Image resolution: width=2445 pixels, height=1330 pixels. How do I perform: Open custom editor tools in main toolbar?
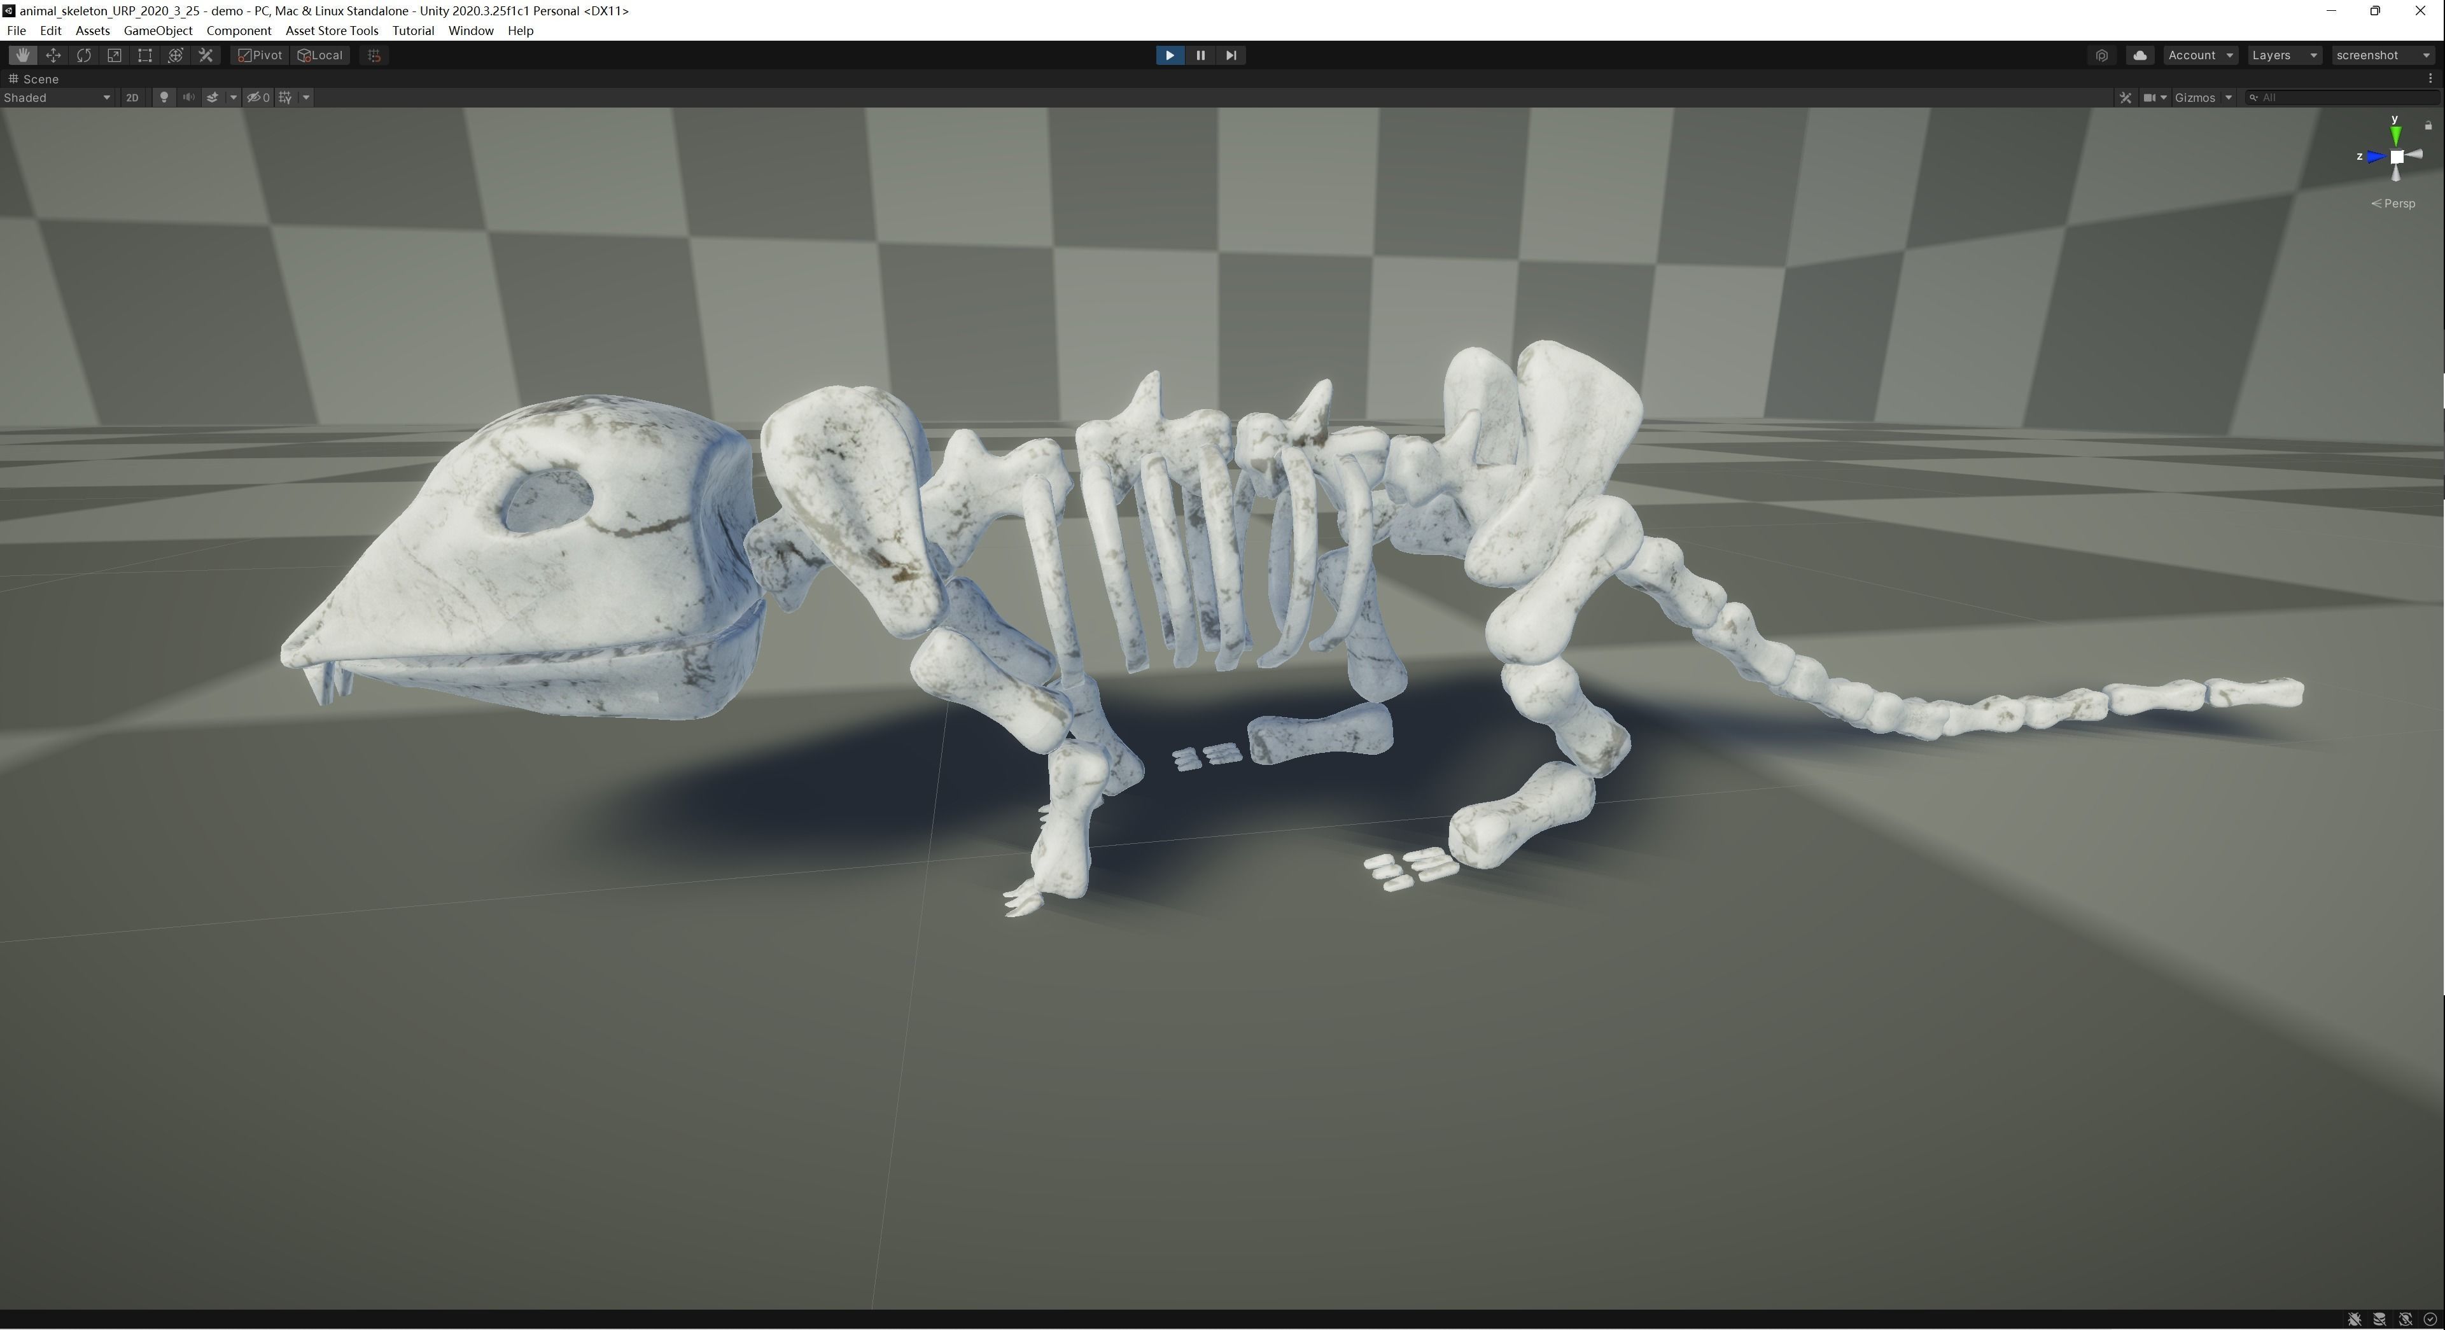coord(205,55)
